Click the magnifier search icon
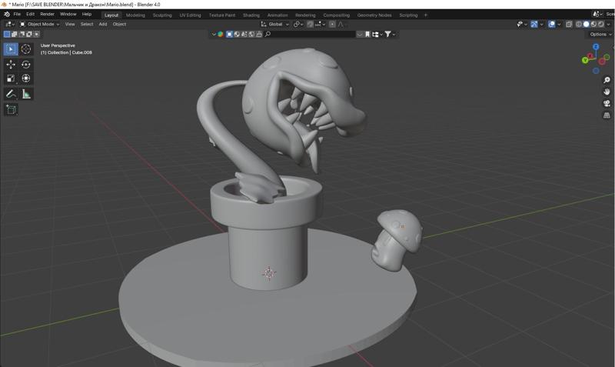The width and height of the screenshot is (615, 367). pos(268,34)
